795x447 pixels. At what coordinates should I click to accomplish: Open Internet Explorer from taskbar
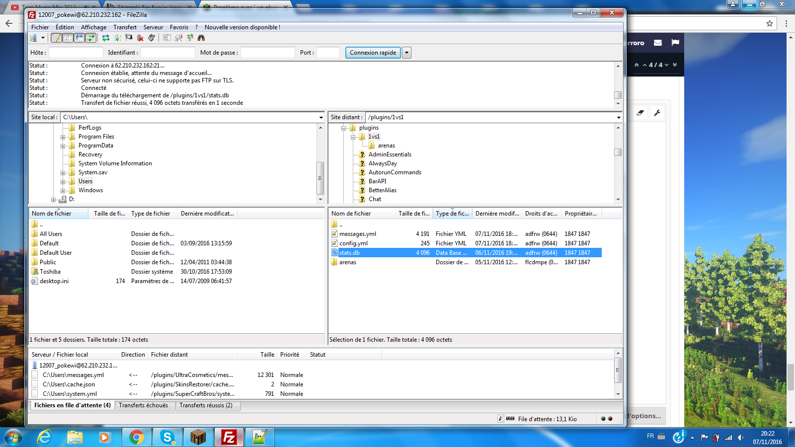point(45,437)
